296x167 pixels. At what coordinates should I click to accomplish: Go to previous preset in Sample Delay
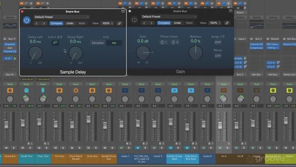pyautogui.click(x=37, y=24)
